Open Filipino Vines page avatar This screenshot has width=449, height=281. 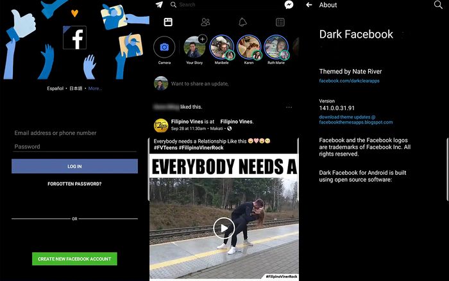161,125
